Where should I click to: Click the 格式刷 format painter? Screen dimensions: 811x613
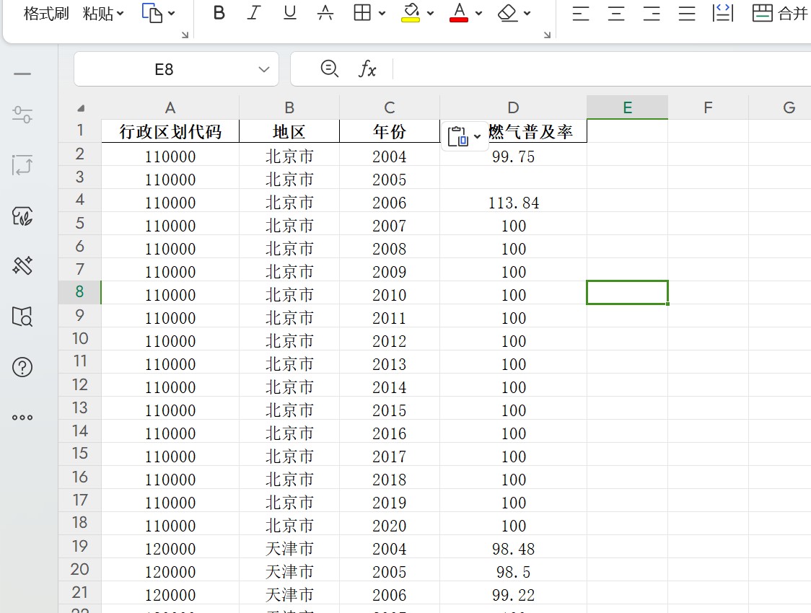46,14
